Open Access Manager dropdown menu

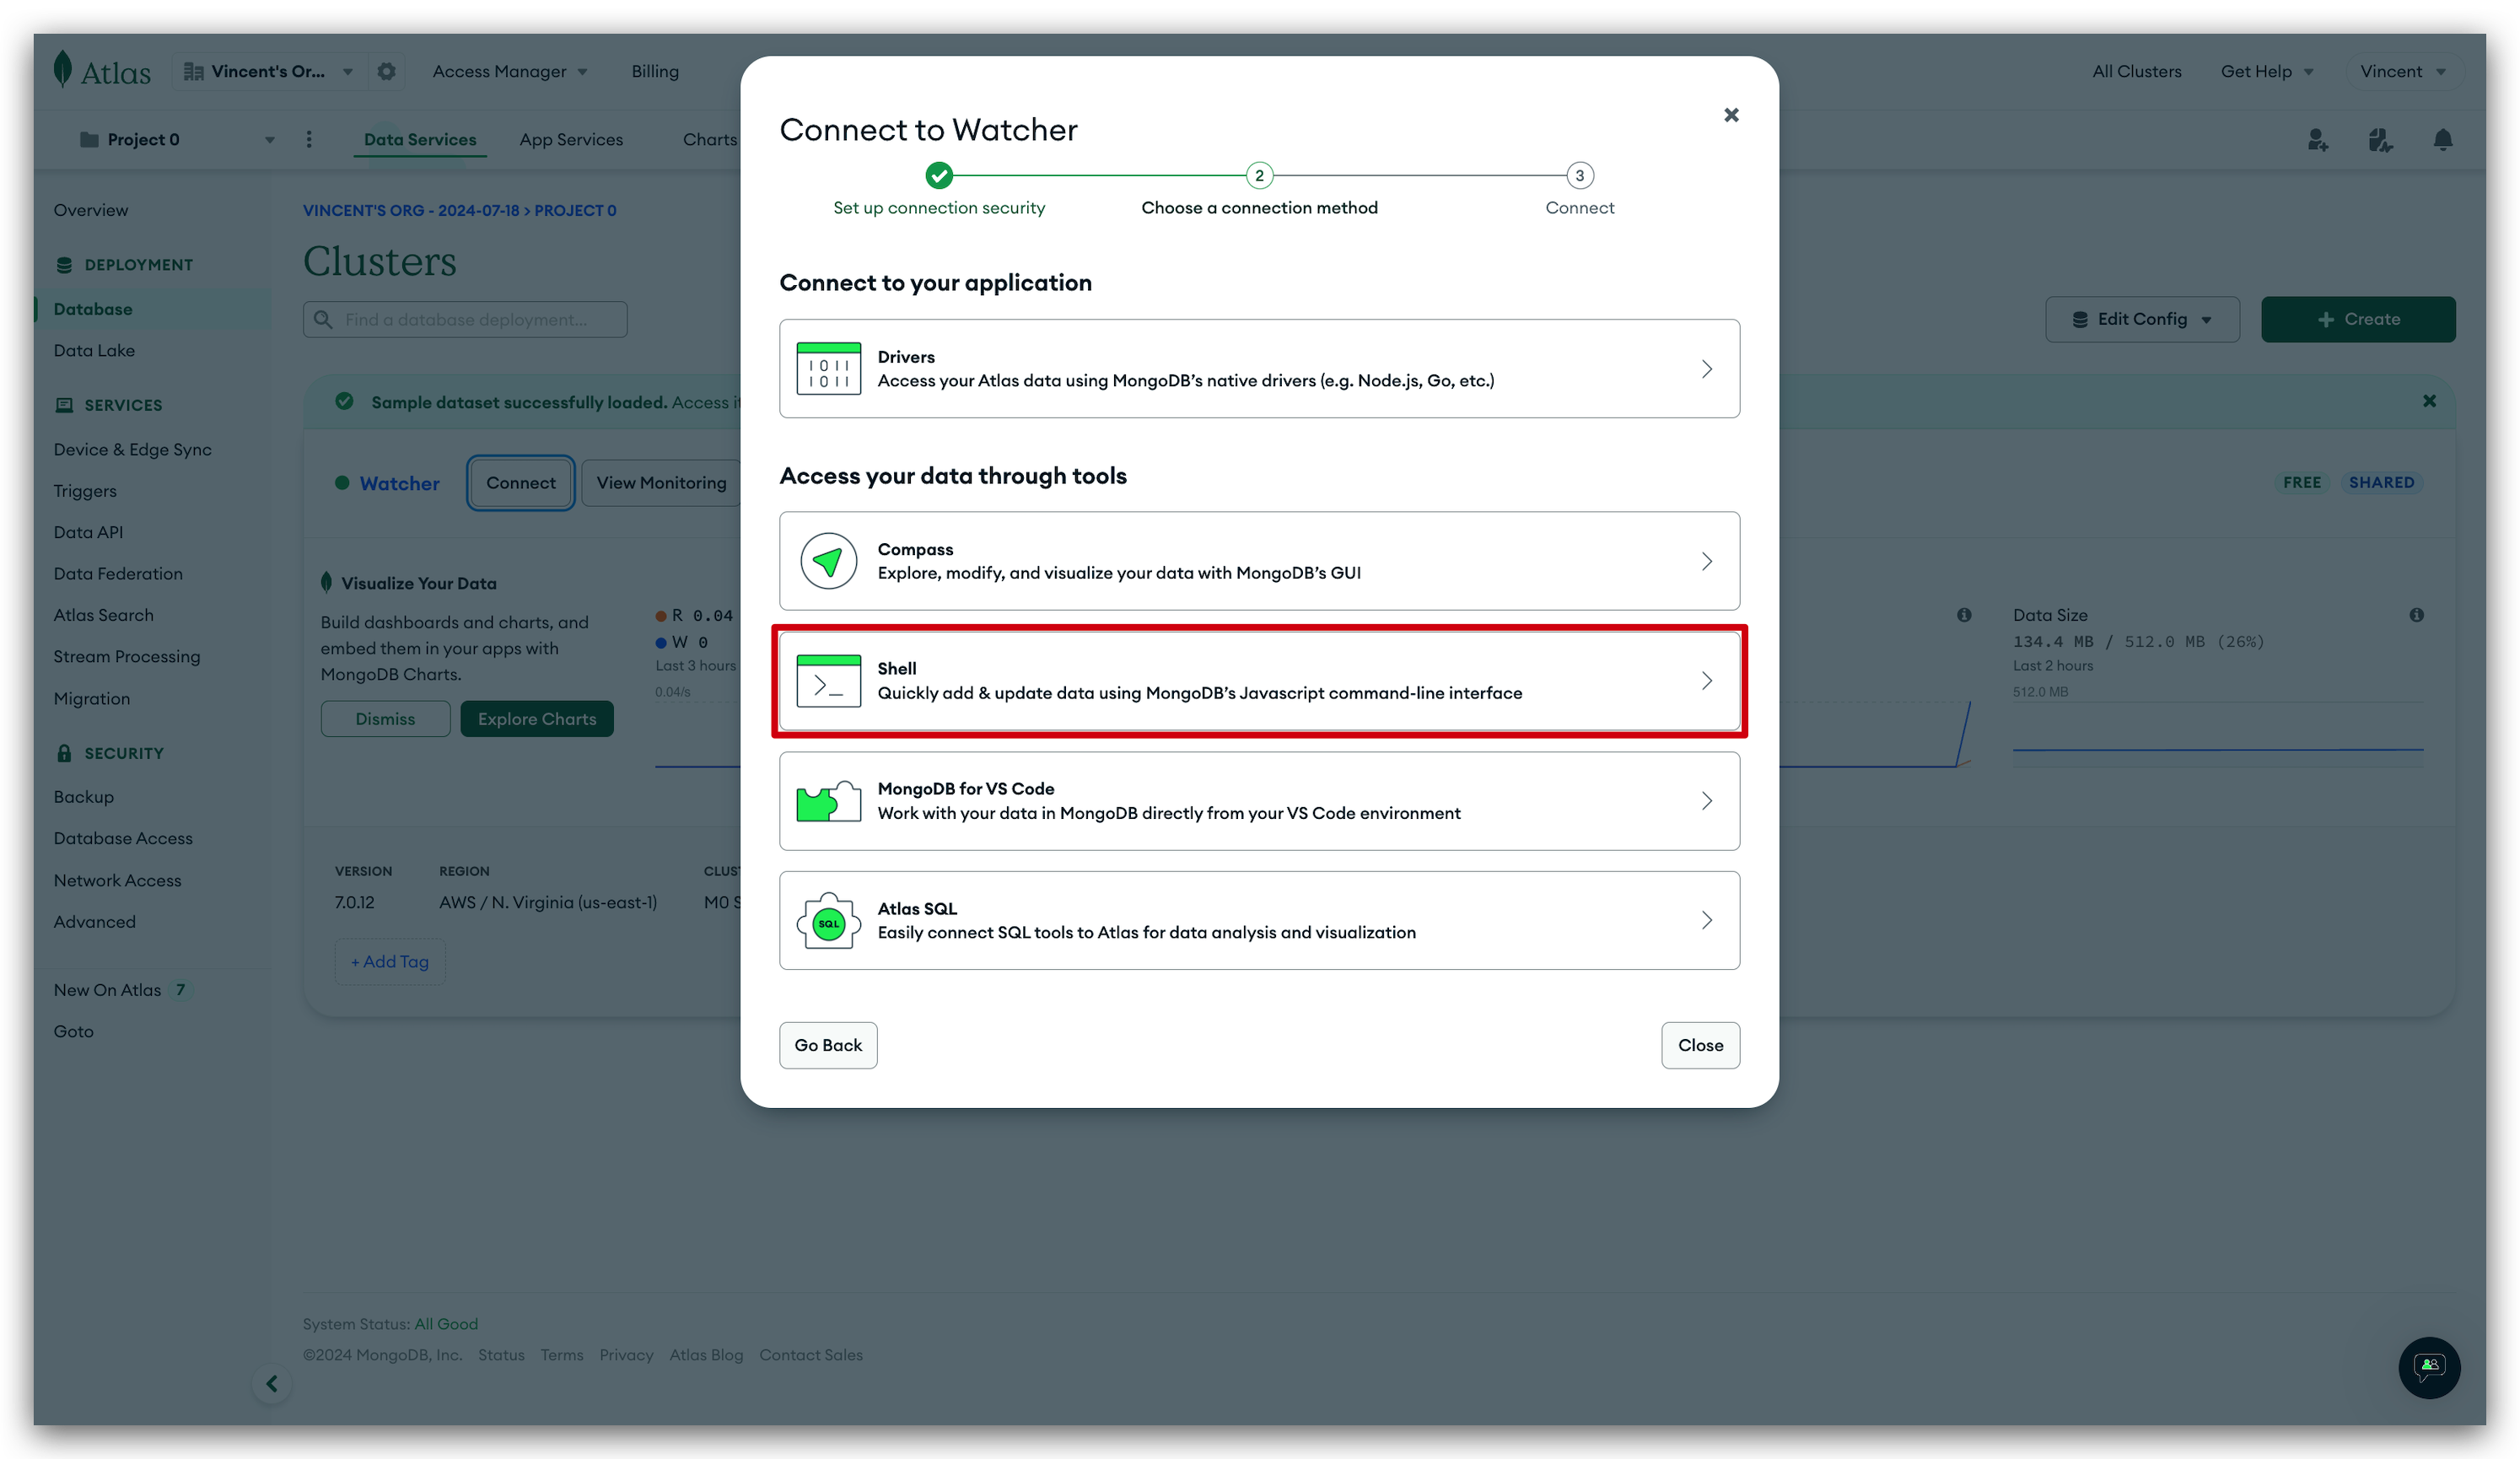(x=510, y=71)
